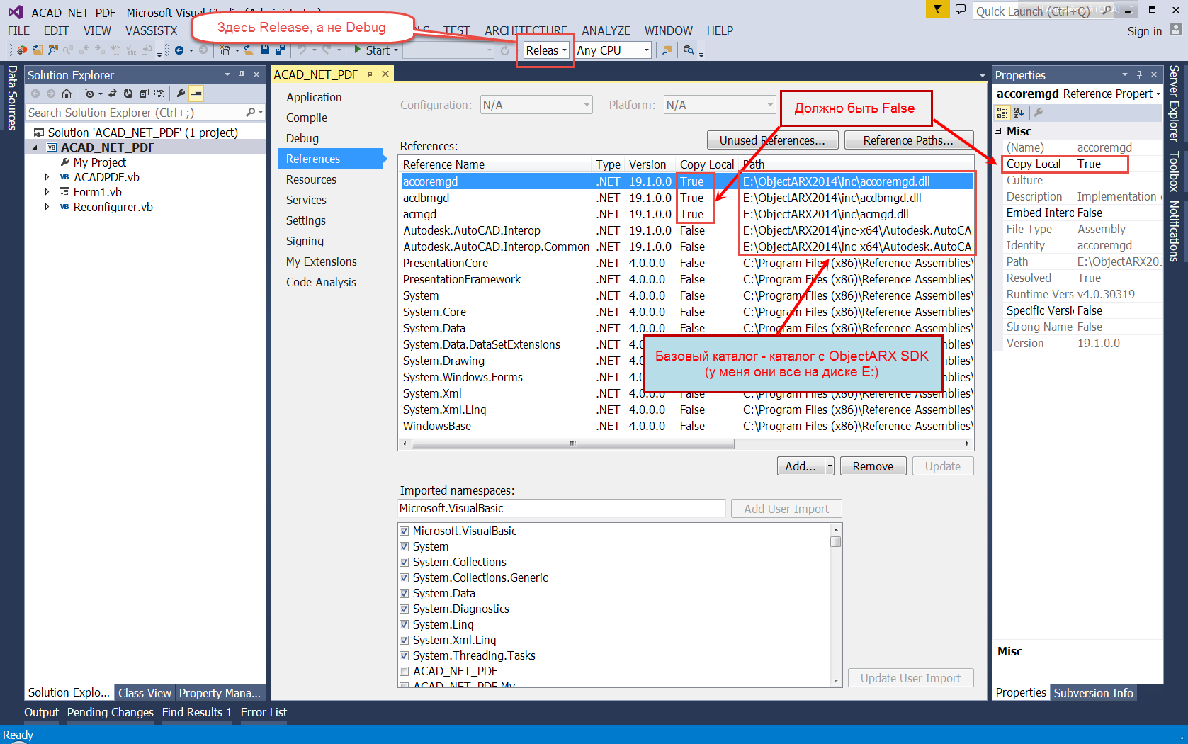
Task: Click the Add... reference button
Action: pyautogui.click(x=801, y=466)
